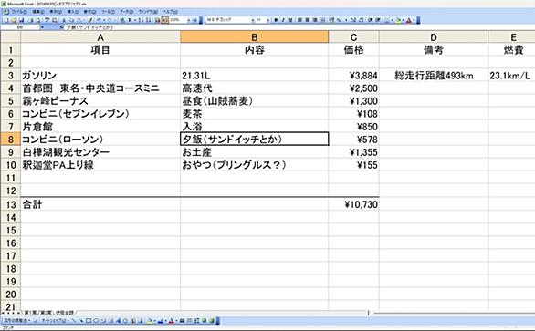The width and height of the screenshot is (535, 331).
Task: Click the formula bar text 夕飯(サンドイッチとか)
Action: pyautogui.click(x=89, y=27)
